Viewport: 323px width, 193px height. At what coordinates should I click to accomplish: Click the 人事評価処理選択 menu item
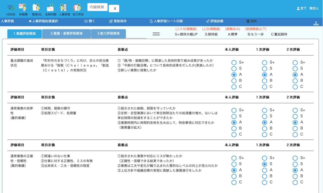(x=43, y=21)
